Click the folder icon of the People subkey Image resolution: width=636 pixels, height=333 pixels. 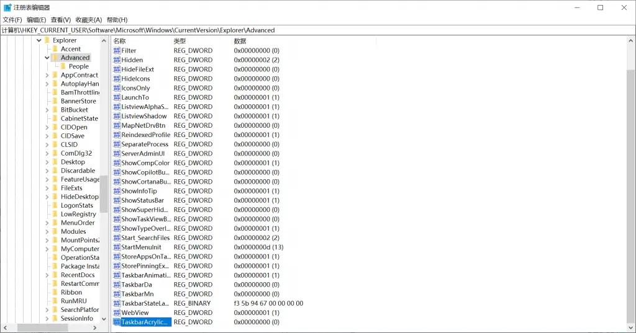click(x=63, y=66)
